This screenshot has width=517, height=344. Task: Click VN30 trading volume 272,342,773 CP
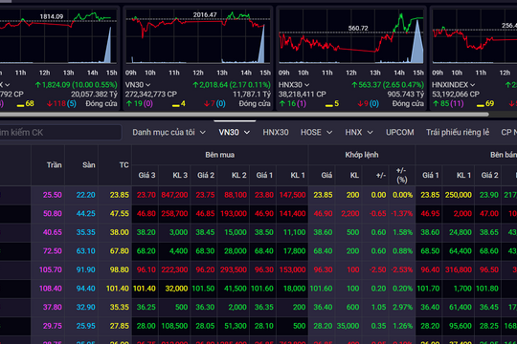(151, 95)
